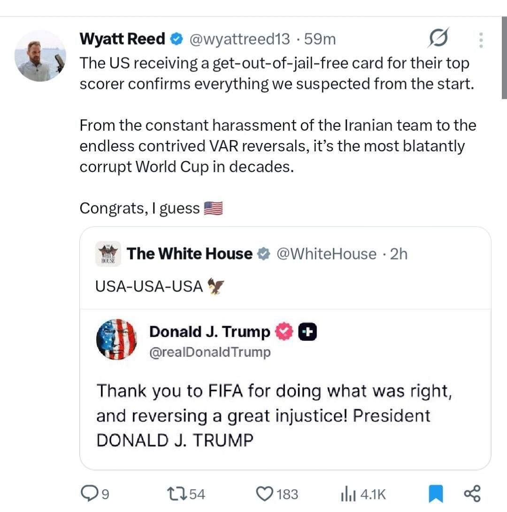Open The White House avatar
Image resolution: width=507 pixels, height=512 pixels.
pos(108,254)
